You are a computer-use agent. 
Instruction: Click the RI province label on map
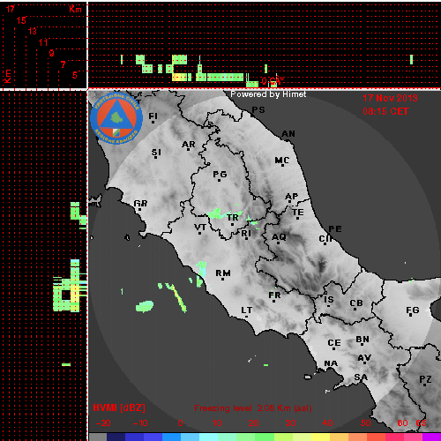pyautogui.click(x=246, y=233)
